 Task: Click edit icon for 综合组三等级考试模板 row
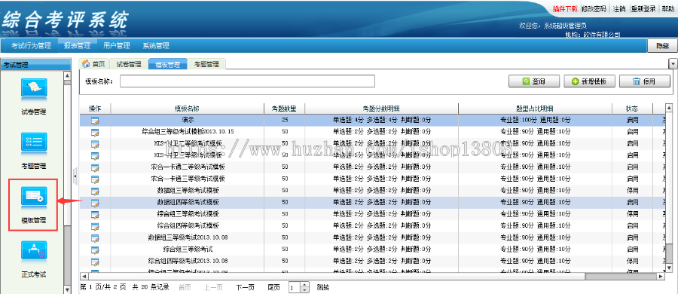click(95, 214)
